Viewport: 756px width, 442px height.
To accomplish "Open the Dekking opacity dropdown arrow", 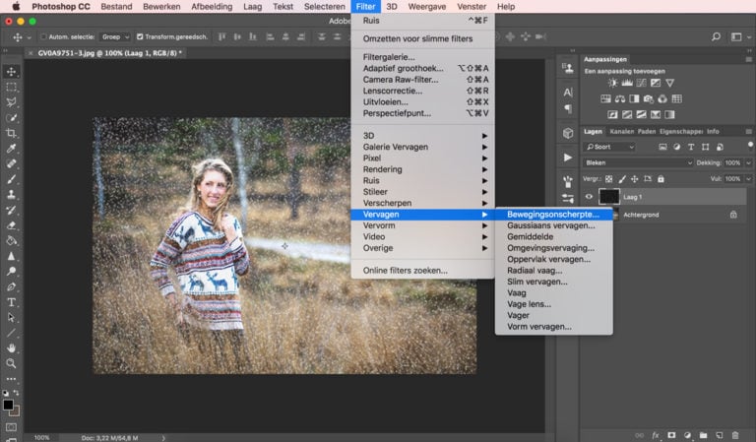I will coord(748,162).
